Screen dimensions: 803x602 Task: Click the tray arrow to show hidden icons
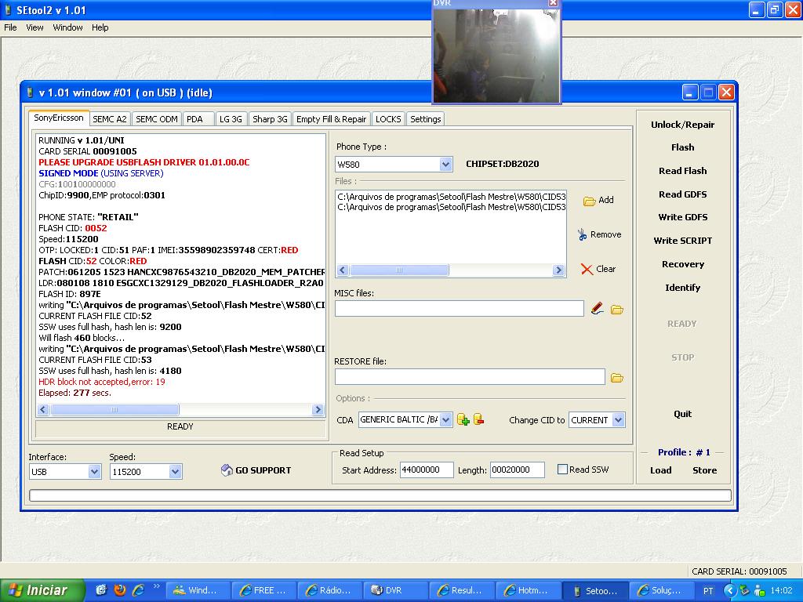tap(730, 590)
